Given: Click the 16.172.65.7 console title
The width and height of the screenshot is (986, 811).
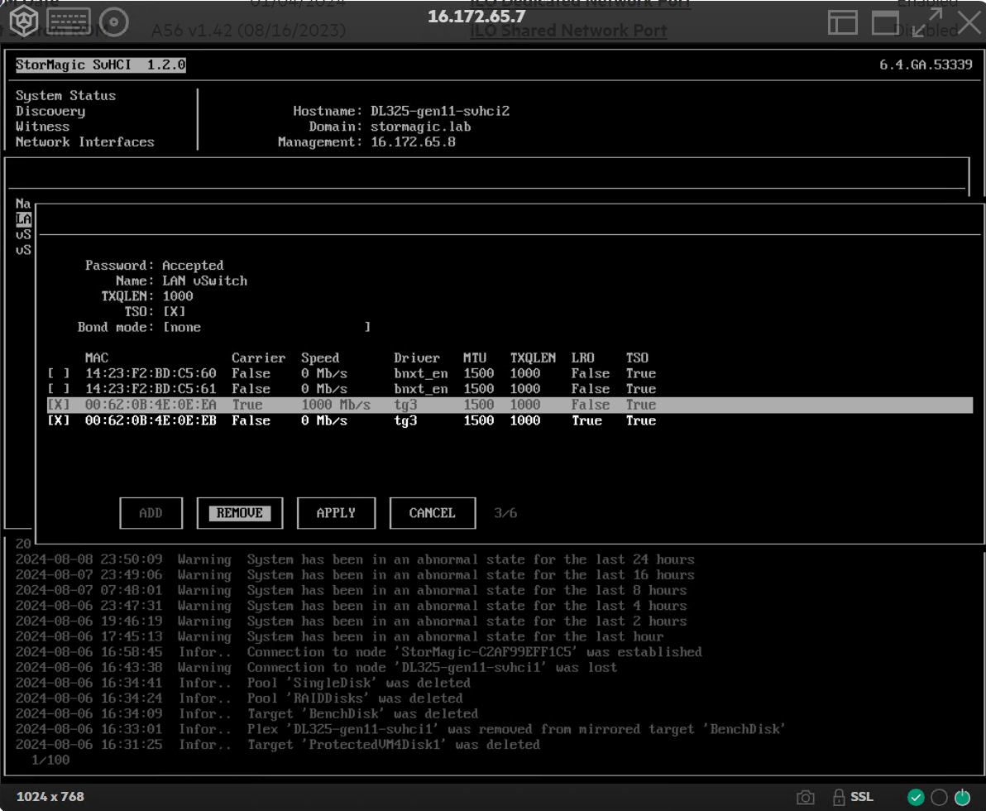Looking at the screenshot, I should 476,17.
